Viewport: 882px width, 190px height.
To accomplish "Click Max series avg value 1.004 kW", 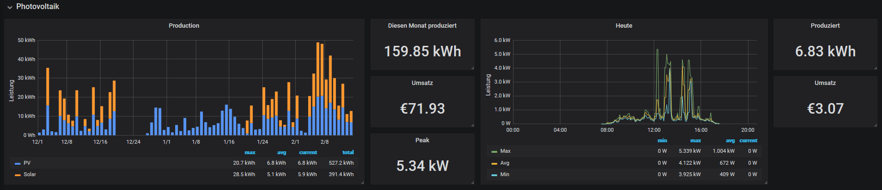I will click(724, 151).
